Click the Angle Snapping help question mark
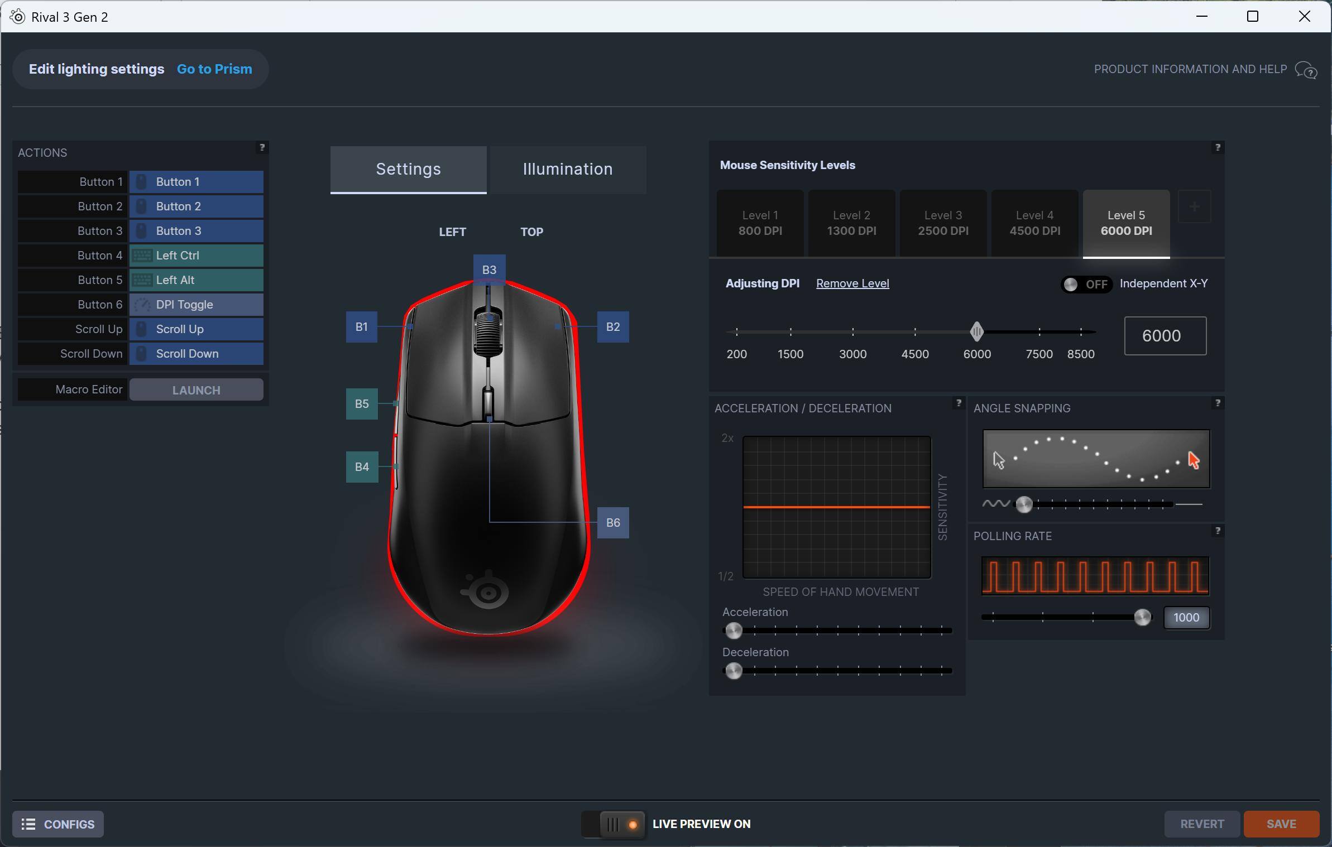 pos(1218,403)
